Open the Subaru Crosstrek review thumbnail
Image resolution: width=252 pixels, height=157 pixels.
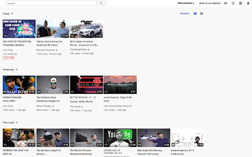tap(87, 29)
